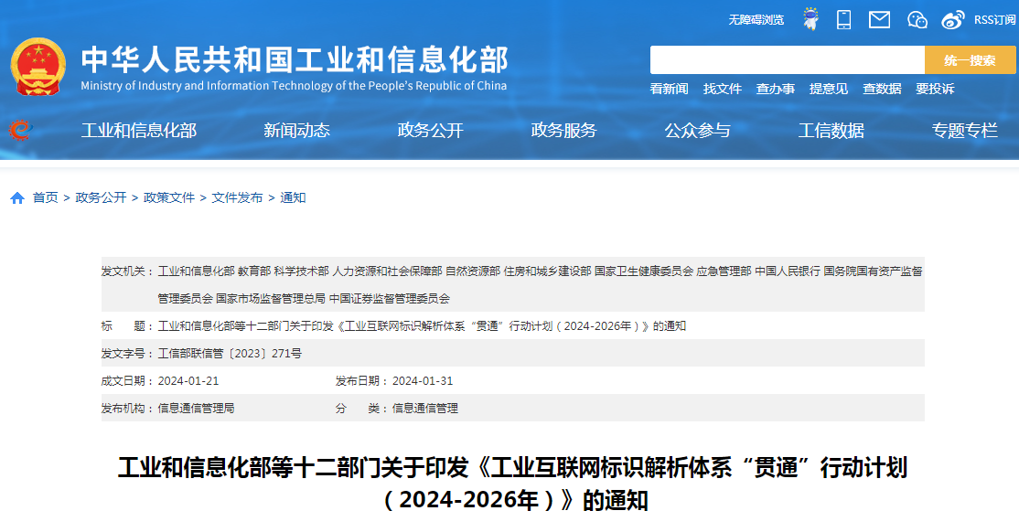Select 提意见 quick link

(x=829, y=89)
